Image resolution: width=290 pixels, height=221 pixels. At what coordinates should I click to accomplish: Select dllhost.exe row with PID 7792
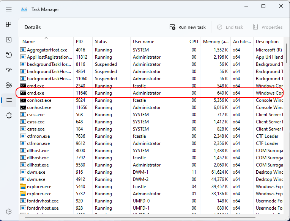click(x=151, y=158)
